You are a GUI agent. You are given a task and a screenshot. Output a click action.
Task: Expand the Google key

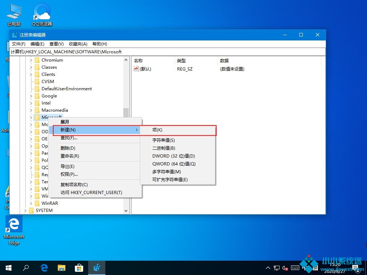pos(31,96)
